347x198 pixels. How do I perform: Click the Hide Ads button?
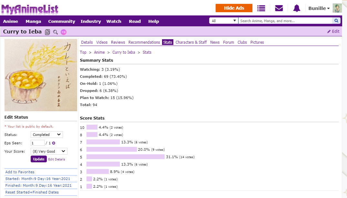click(x=234, y=8)
